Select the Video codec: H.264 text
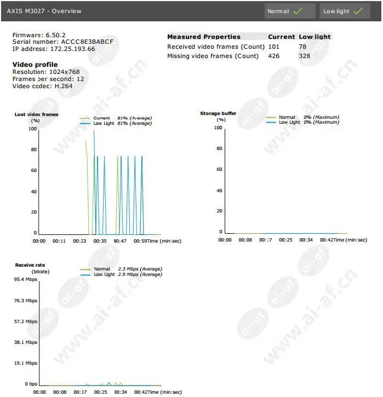The image size is (383, 397). (42, 86)
